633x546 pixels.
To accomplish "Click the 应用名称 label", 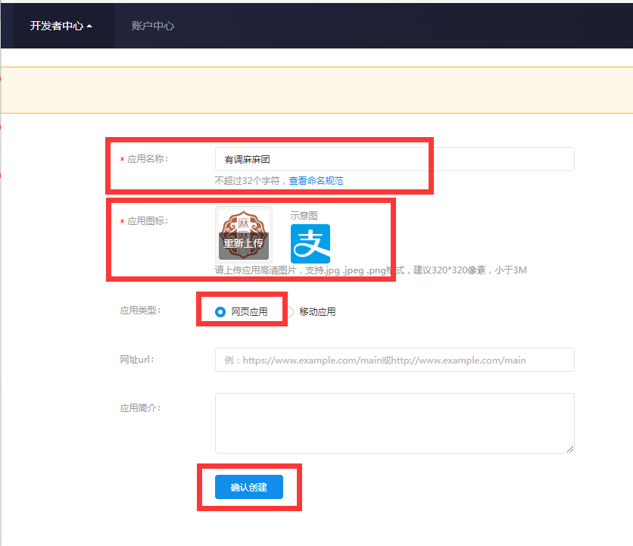I will 148,159.
